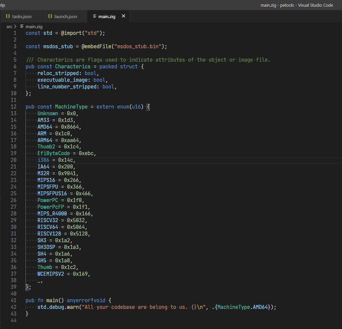Click the @embedFile call on line 3

[x=96, y=46]
